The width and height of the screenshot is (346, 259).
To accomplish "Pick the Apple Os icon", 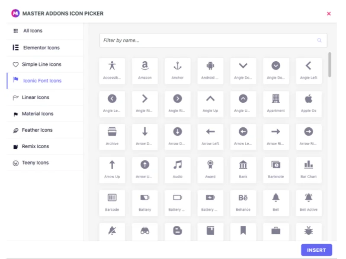I will click(309, 104).
